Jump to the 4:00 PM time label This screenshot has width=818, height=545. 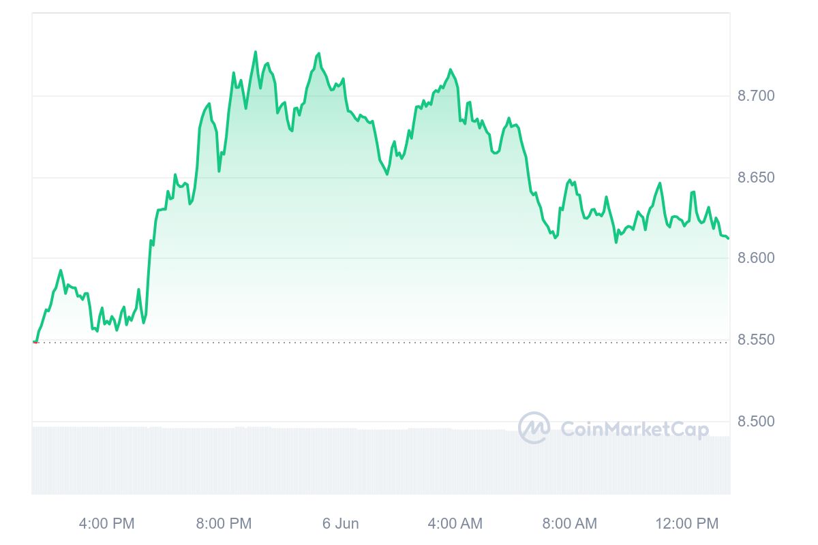pyautogui.click(x=107, y=524)
